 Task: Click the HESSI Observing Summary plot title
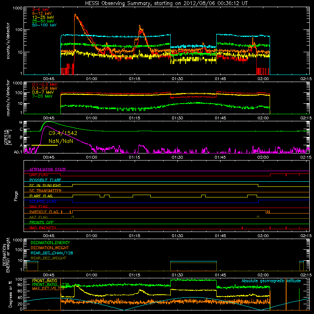(x=166, y=4)
